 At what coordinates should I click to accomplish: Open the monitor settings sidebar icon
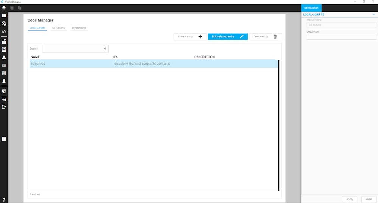tap(4, 99)
